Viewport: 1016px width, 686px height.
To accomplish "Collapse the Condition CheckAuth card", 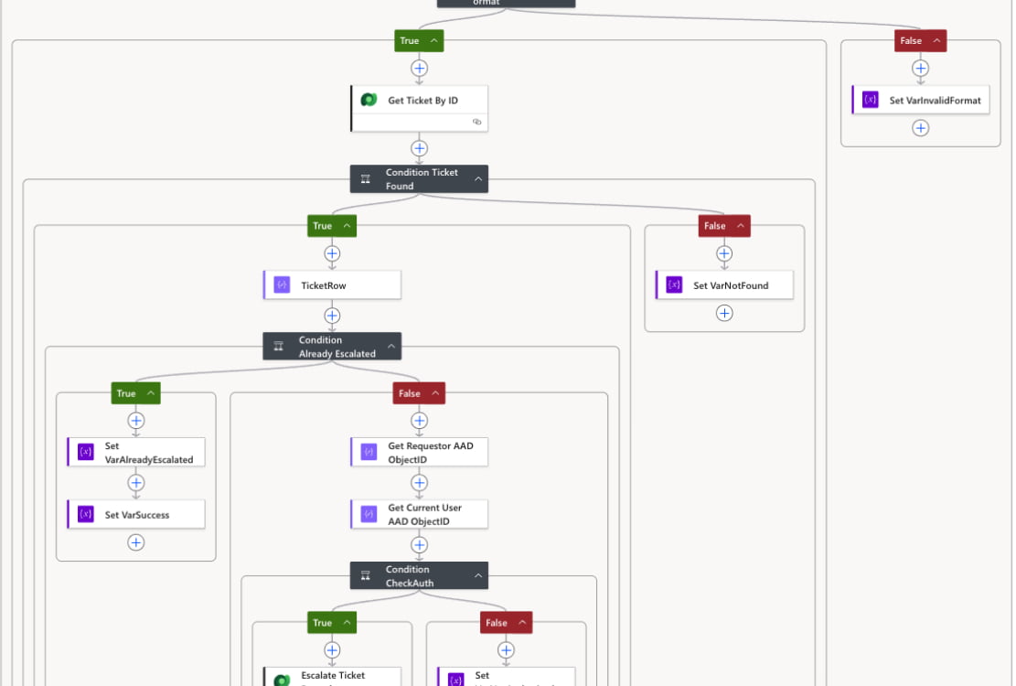I will point(476,575).
